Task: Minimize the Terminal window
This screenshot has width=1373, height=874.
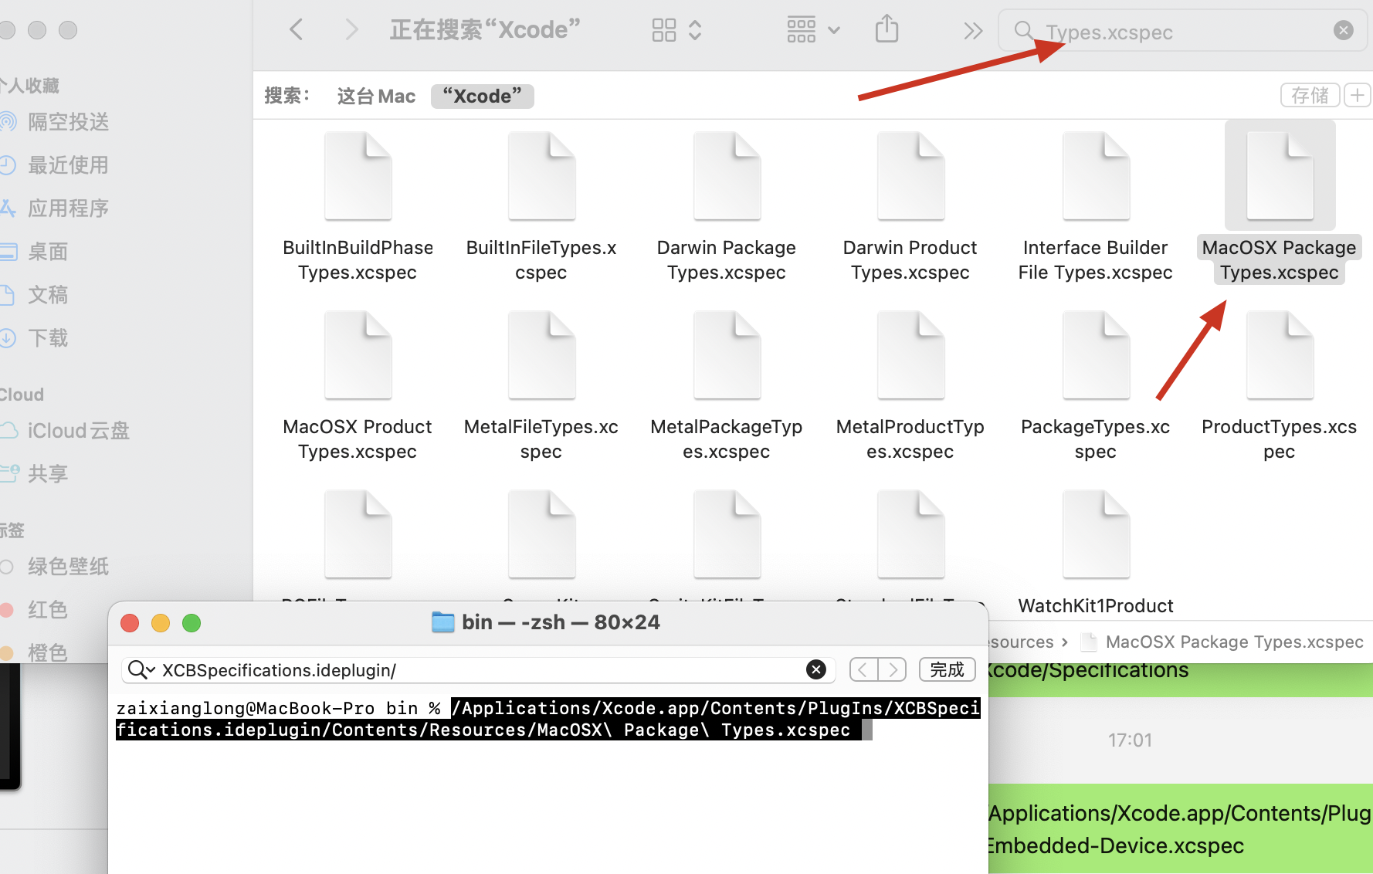Action: click(161, 623)
